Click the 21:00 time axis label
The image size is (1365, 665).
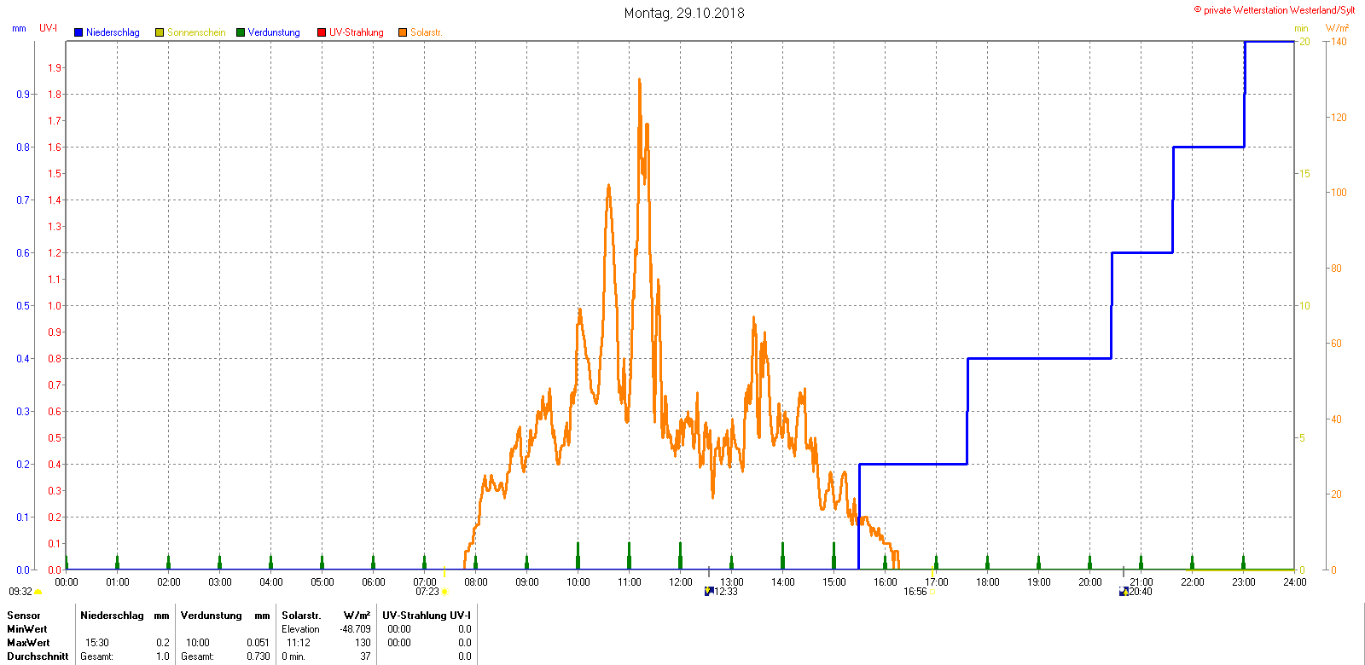tap(1141, 582)
